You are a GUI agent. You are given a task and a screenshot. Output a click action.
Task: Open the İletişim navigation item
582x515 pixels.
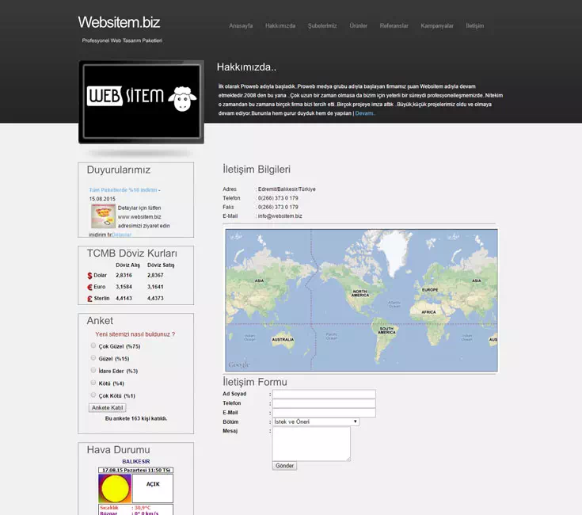[475, 25]
